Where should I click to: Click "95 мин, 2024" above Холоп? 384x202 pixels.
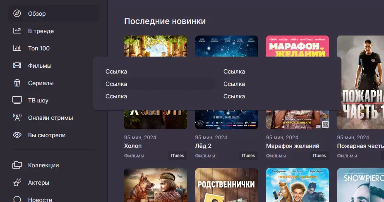click(x=140, y=138)
